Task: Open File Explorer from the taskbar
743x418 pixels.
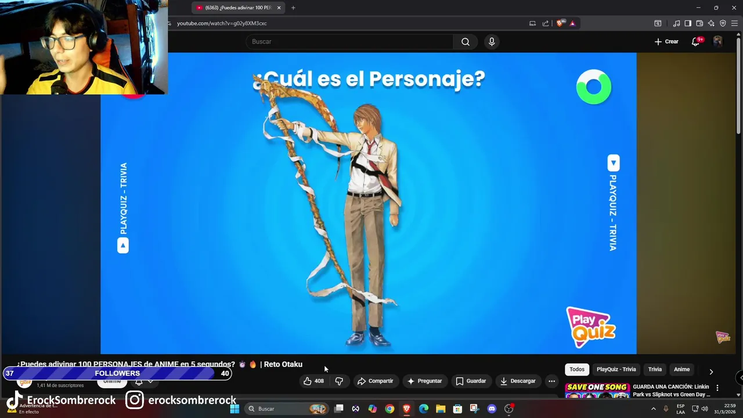Action: pos(441,409)
